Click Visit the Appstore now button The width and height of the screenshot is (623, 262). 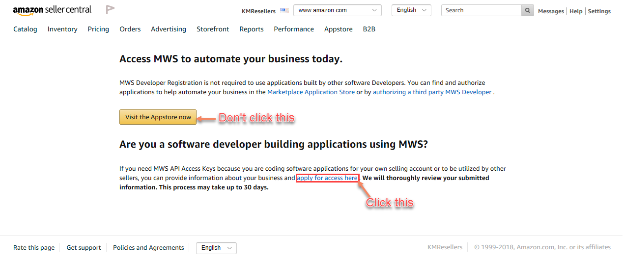tap(158, 117)
